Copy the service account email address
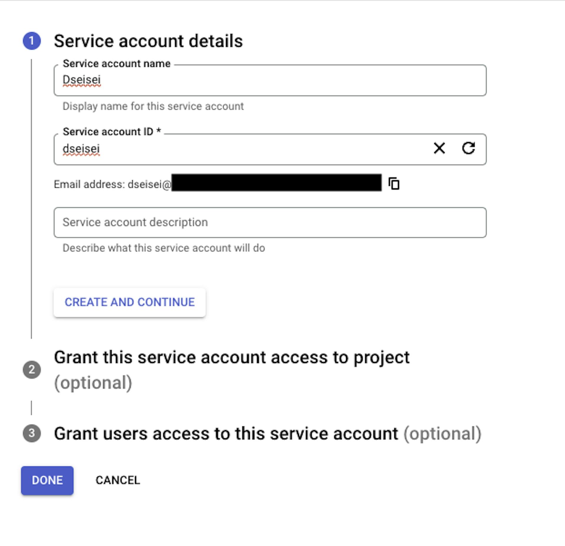The image size is (565, 546). click(x=394, y=184)
